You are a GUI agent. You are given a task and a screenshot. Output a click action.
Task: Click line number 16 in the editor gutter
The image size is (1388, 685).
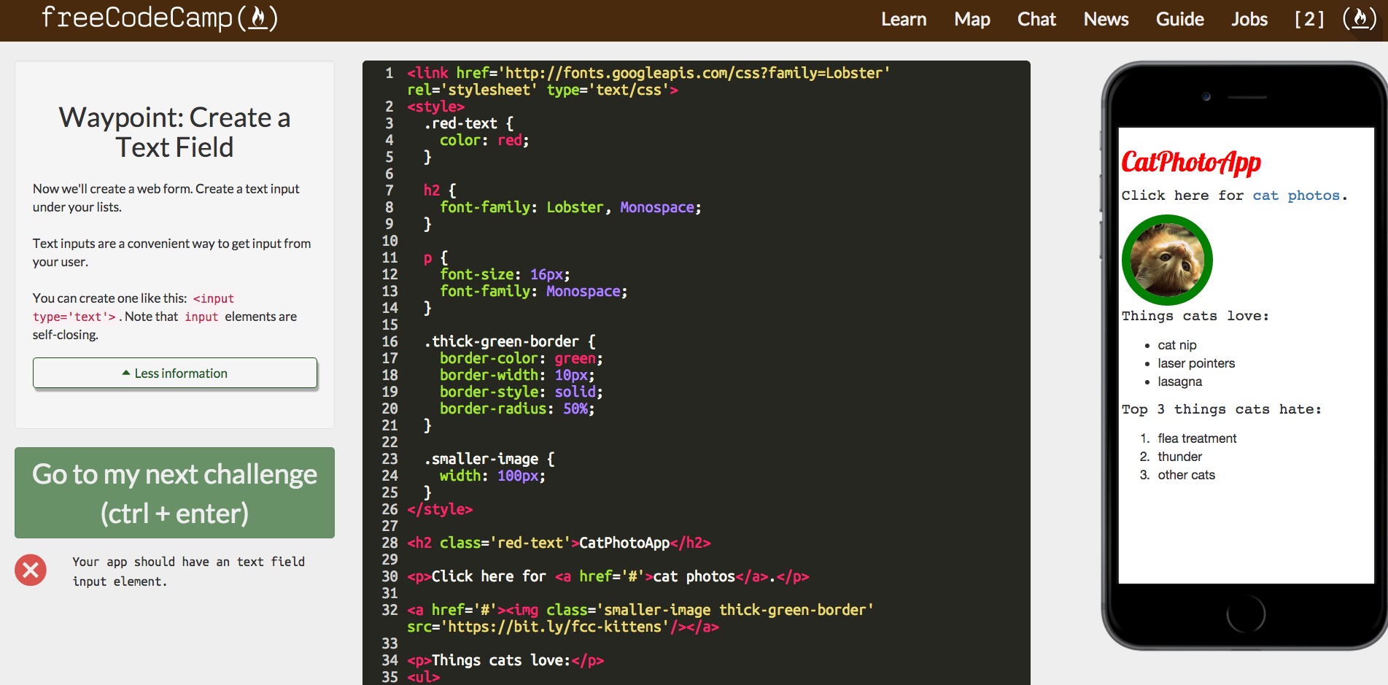390,341
